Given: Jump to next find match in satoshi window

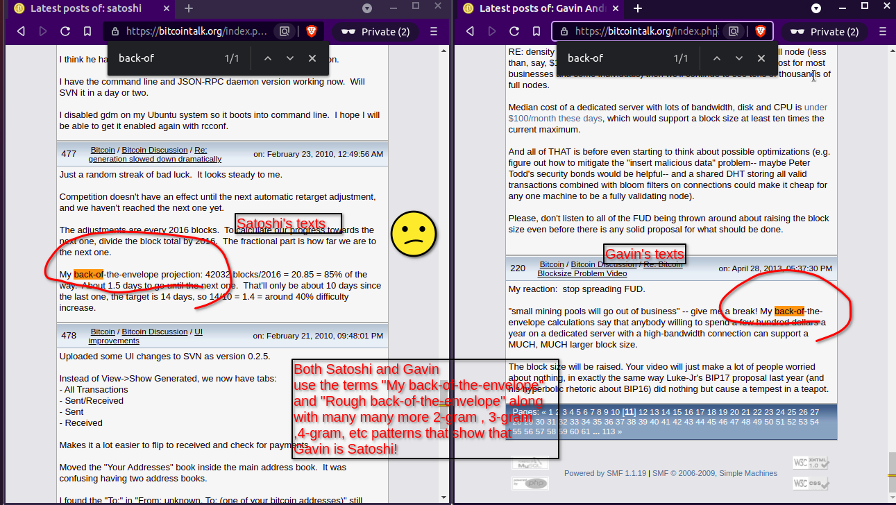Looking at the screenshot, I should (x=290, y=58).
